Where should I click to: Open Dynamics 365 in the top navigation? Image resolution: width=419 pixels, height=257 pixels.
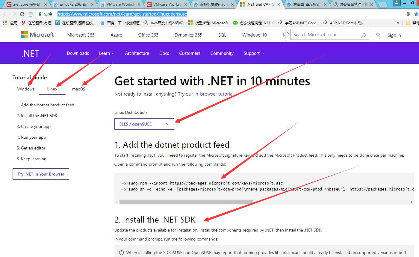click(188, 35)
